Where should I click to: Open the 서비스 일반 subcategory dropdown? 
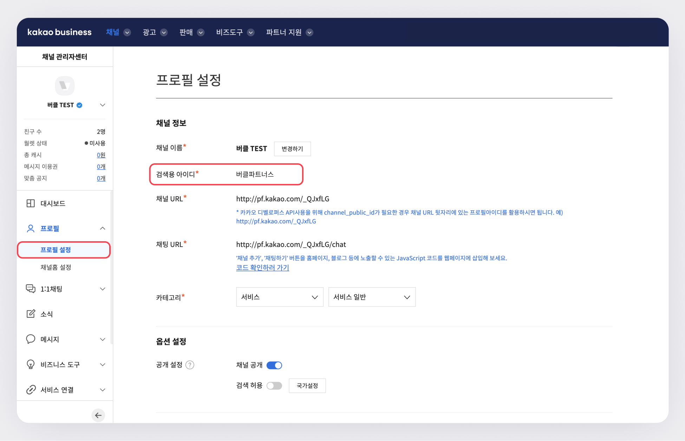pos(372,297)
